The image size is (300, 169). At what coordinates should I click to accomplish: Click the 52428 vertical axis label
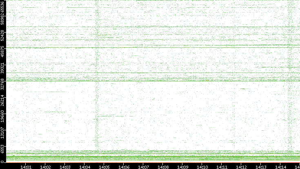3,36
